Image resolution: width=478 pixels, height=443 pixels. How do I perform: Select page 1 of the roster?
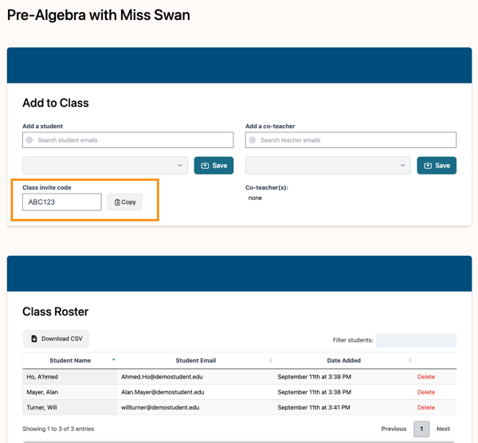click(421, 429)
